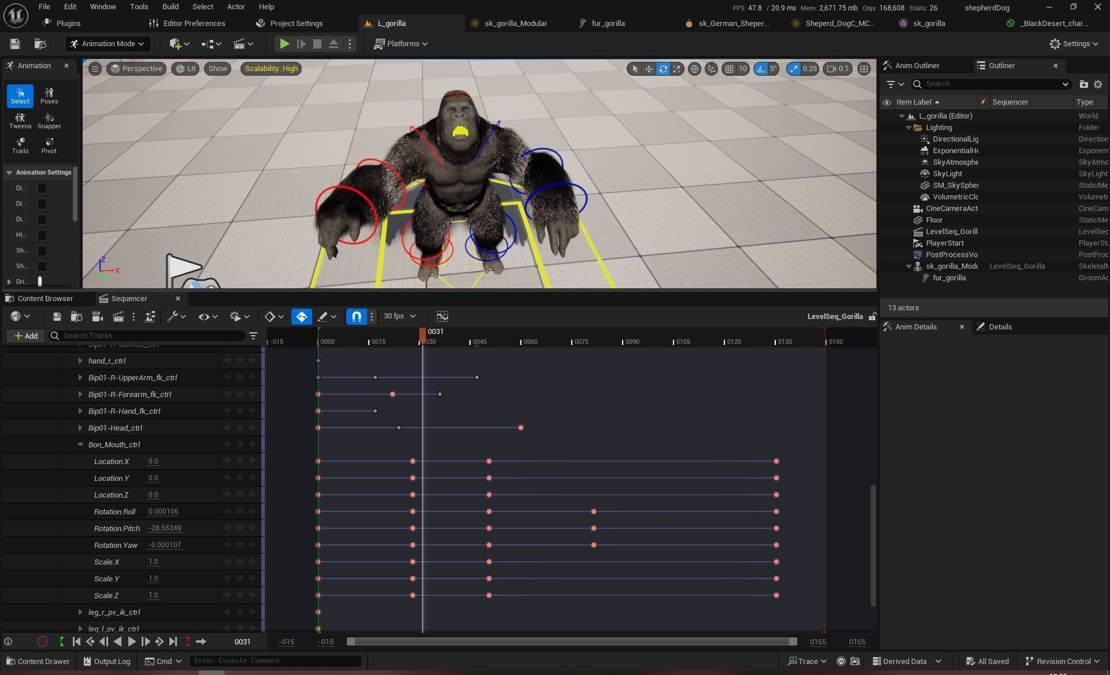Screen dimensions: 1110x675
Task: Enable the record button in playback controls
Action: (x=42, y=641)
